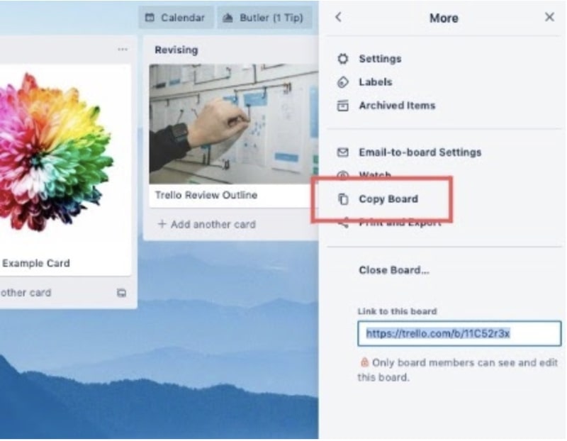This screenshot has width=567, height=441.
Task: Click the Email-to-board envelope icon
Action: (x=343, y=152)
